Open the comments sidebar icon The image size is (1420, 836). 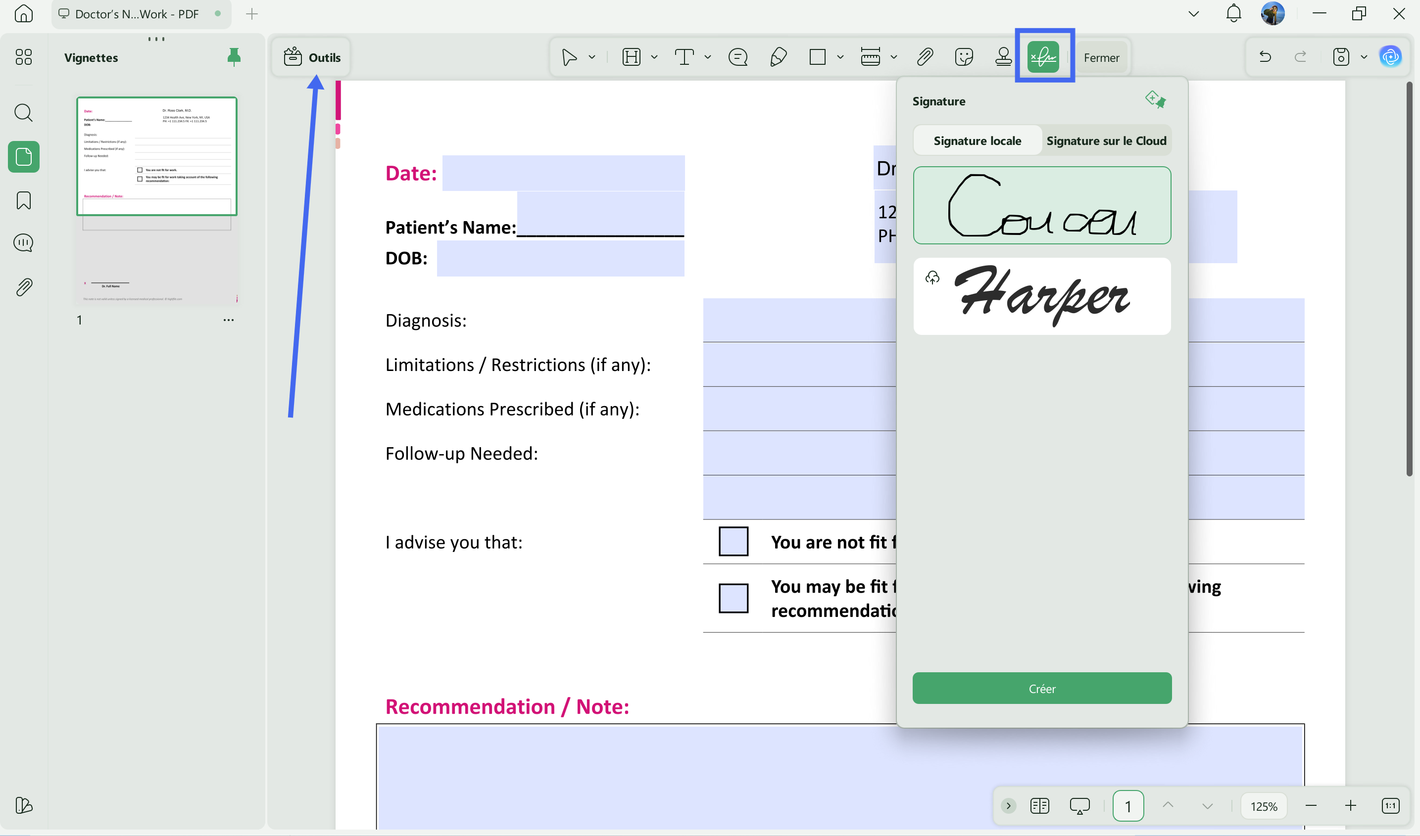24,243
